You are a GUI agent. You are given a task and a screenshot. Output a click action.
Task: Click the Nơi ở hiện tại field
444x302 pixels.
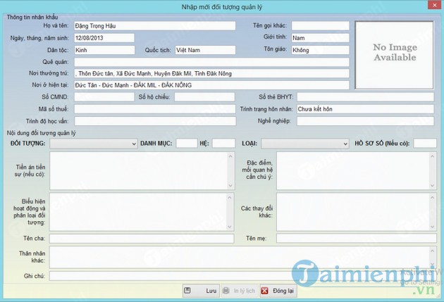point(211,85)
